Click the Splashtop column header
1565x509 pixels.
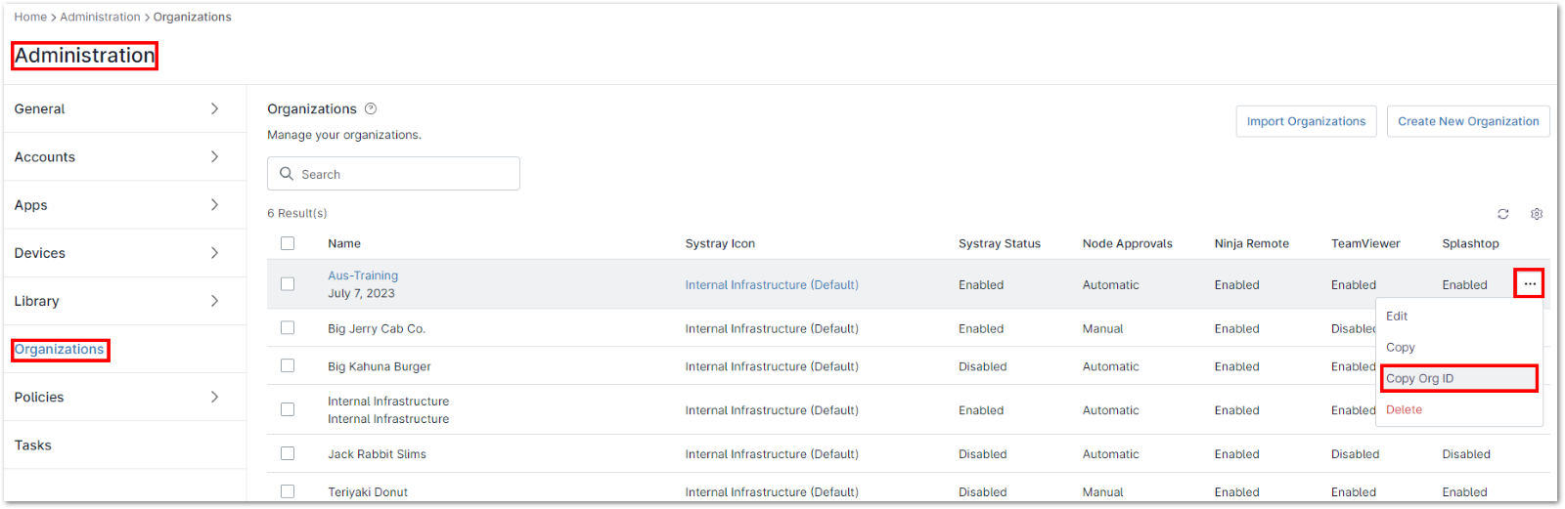pos(1470,243)
